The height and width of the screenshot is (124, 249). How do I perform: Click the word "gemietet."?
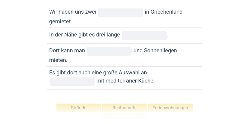pyautogui.click(x=61, y=22)
